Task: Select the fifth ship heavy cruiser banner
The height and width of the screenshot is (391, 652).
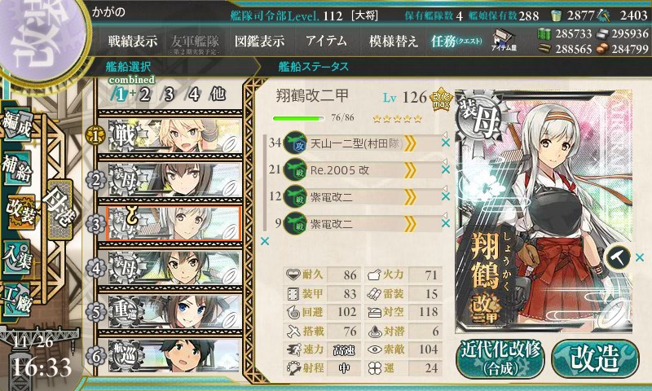Action: coord(170,312)
